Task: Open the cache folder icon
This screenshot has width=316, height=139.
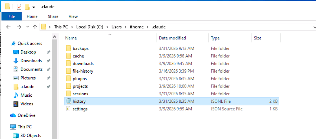Action: (x=68, y=56)
